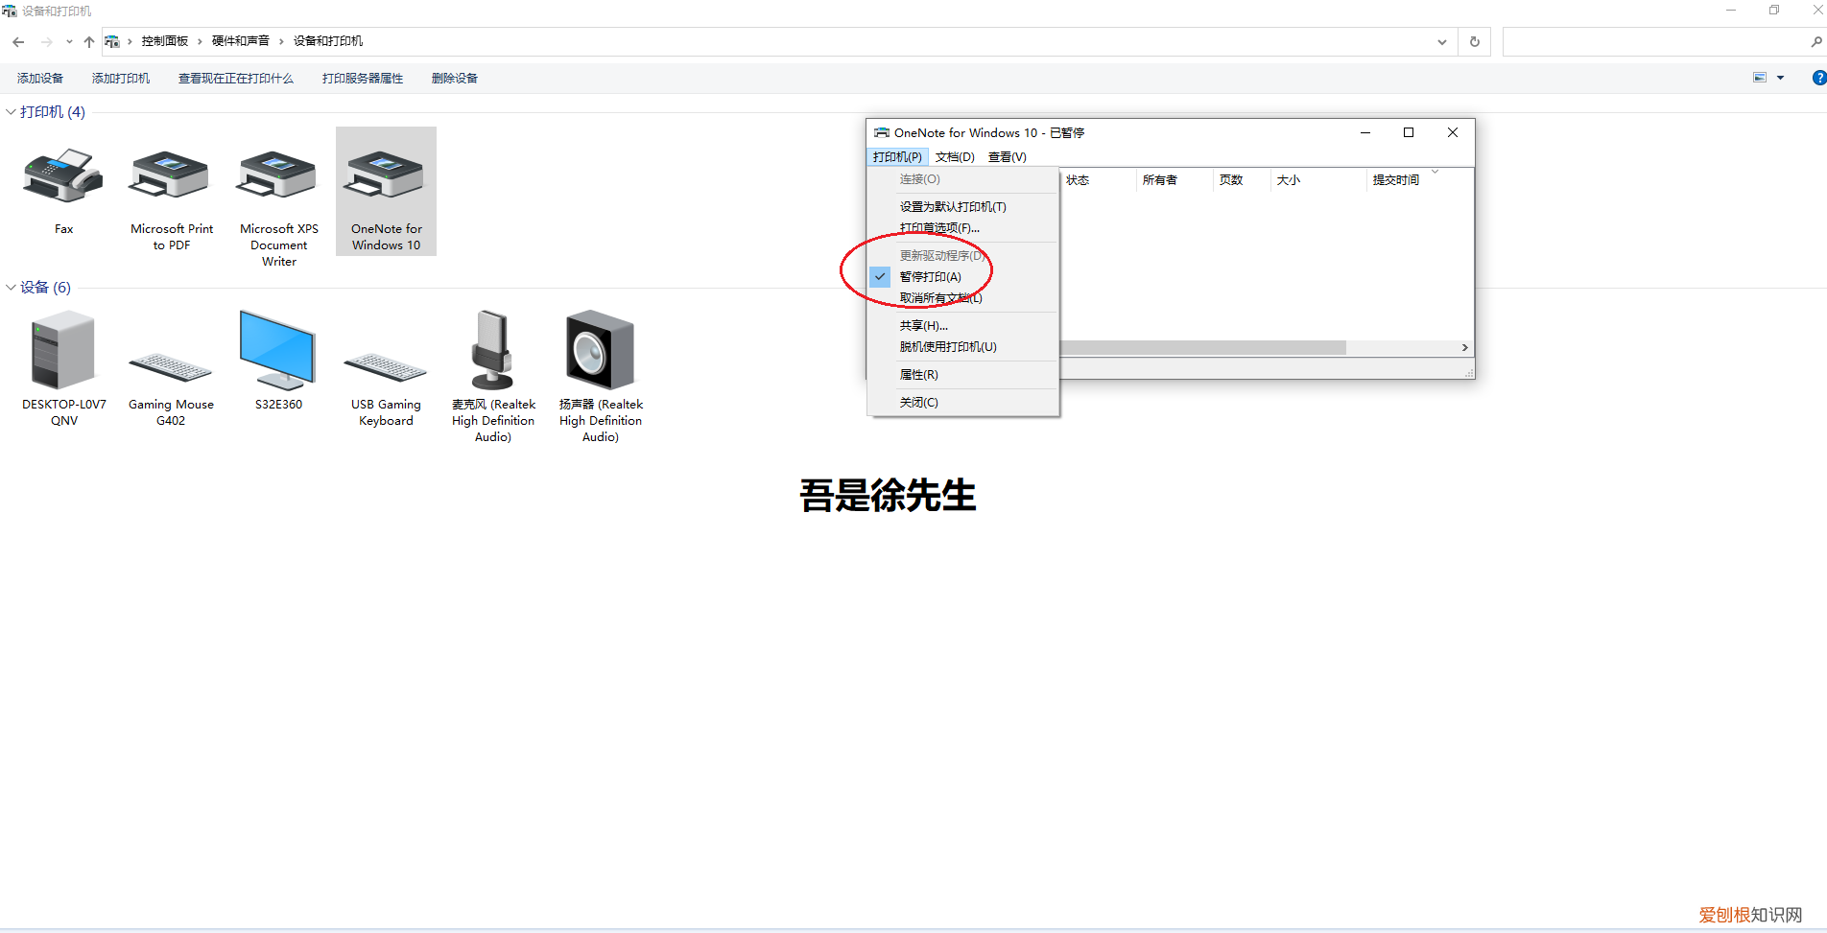Viewport: 1827px width, 933px height.
Task: Click the address bar refresh button
Action: (x=1475, y=41)
